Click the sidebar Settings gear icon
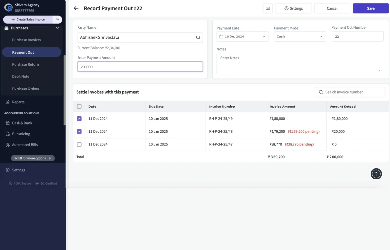 [x=8, y=170]
